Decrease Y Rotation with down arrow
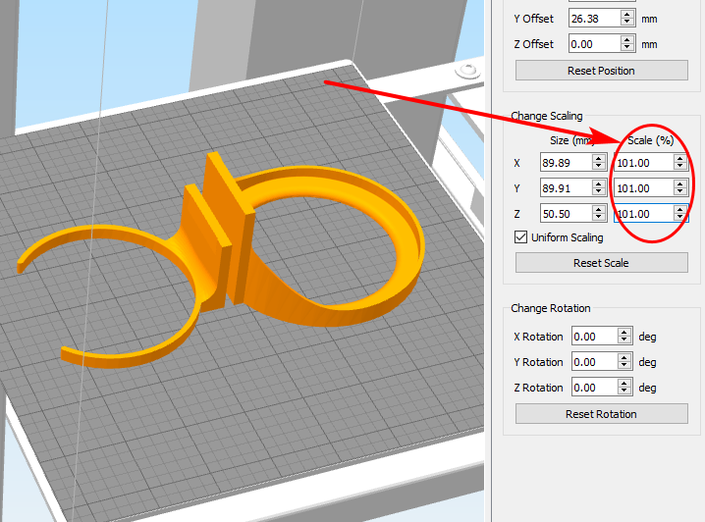Screen dimensions: 705x522 click(x=624, y=366)
